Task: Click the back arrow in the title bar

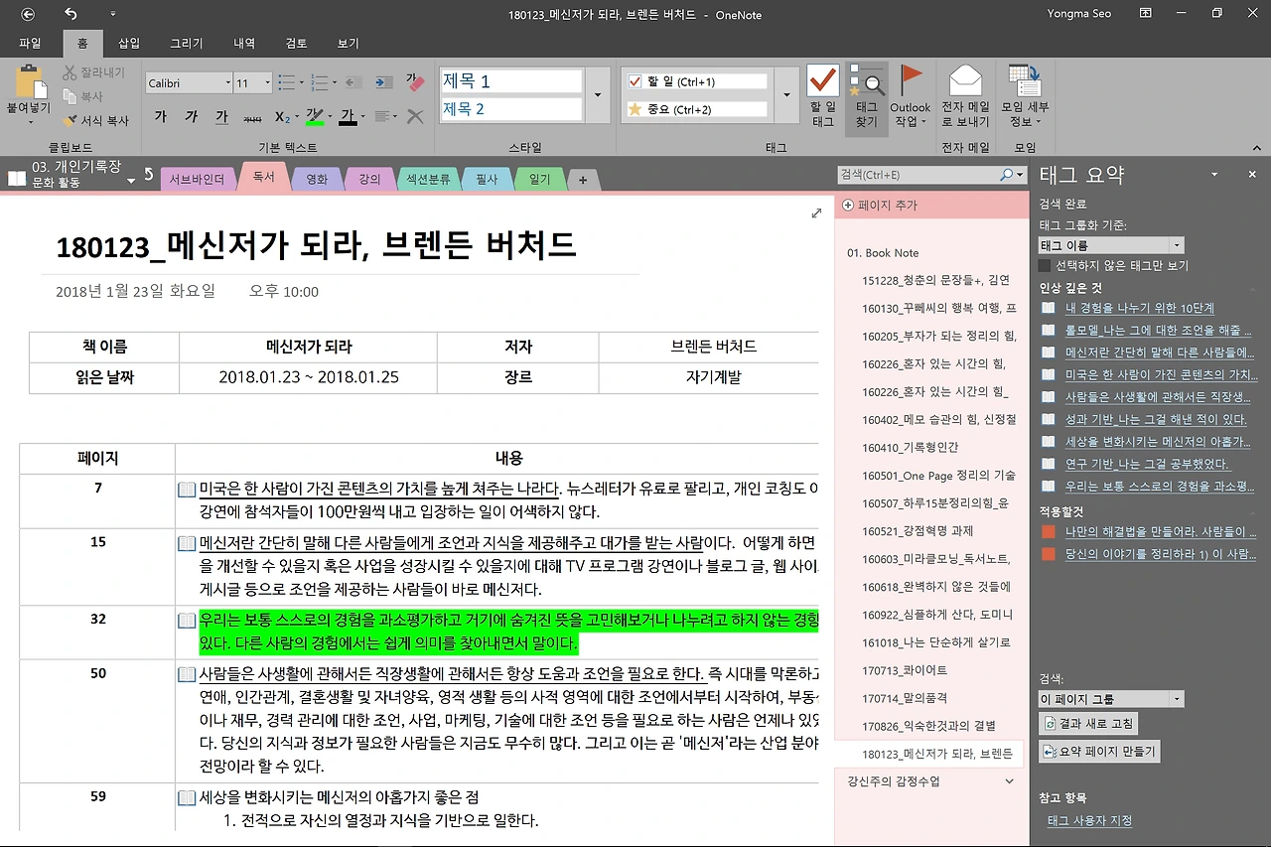Action: (x=28, y=14)
